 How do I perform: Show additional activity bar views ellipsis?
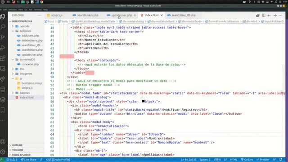[3, 120]
